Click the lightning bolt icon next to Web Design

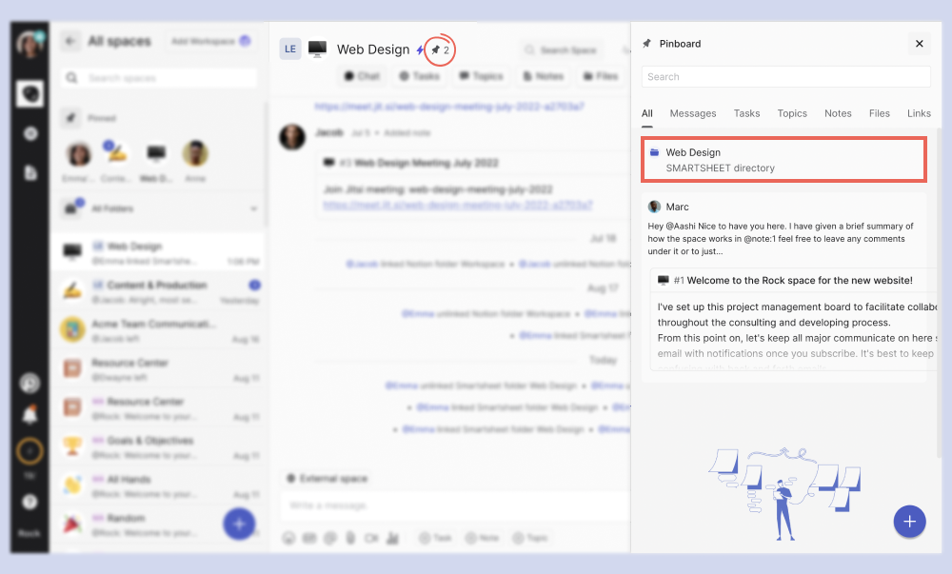(420, 49)
